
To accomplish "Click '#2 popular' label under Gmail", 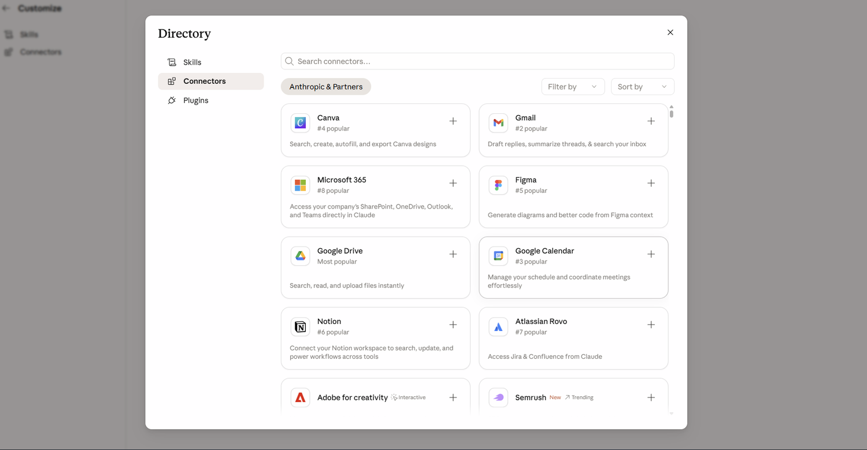I will click(x=531, y=129).
